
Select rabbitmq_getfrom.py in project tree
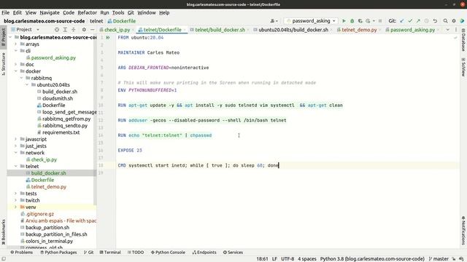tap(66, 119)
